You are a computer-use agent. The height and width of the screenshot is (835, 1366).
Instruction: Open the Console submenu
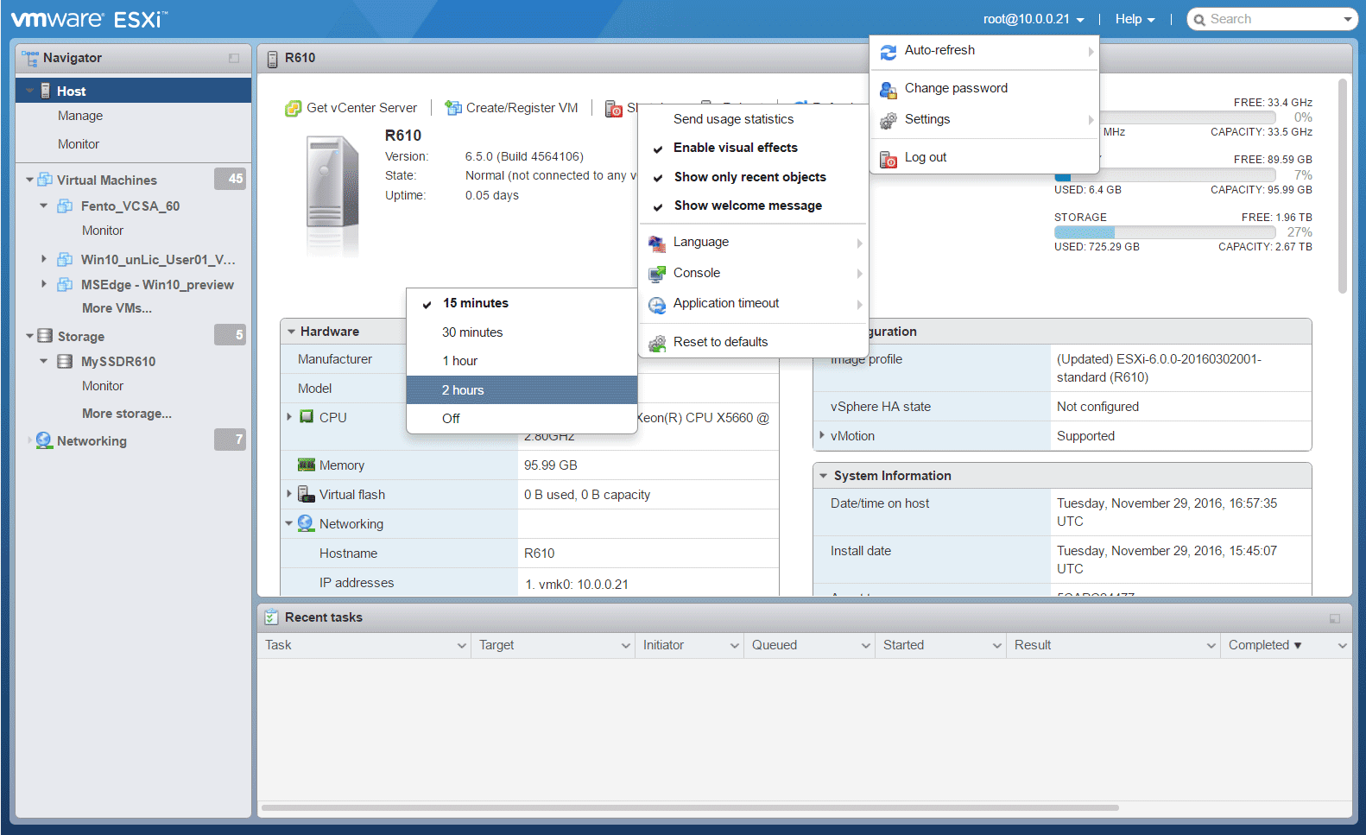[x=754, y=273]
